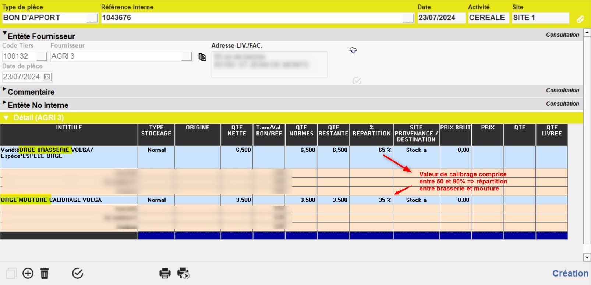Open the Type de pièce lookup button
The height and width of the screenshot is (285, 591).
click(92, 18)
